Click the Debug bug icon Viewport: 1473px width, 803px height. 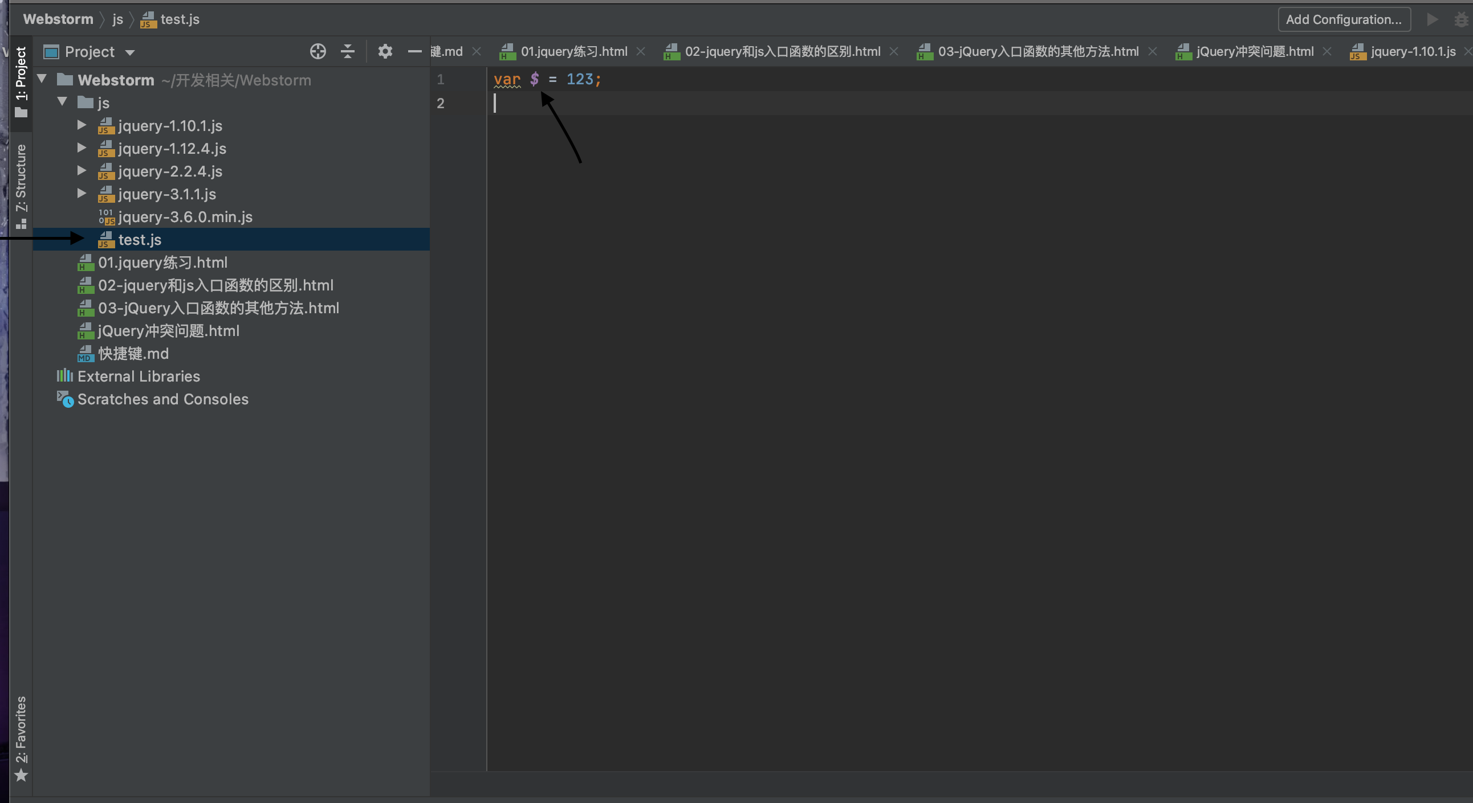pos(1461,19)
